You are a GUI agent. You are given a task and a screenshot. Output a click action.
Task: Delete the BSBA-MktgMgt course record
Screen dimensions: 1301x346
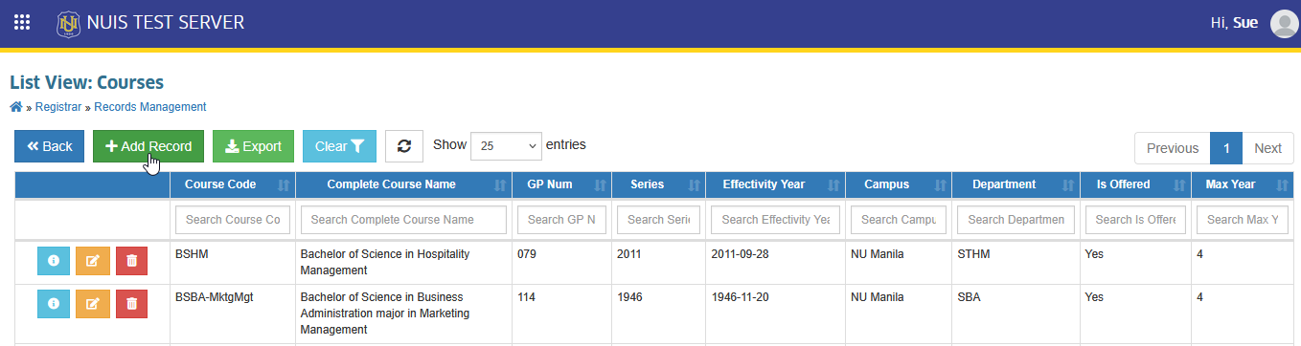coord(131,304)
